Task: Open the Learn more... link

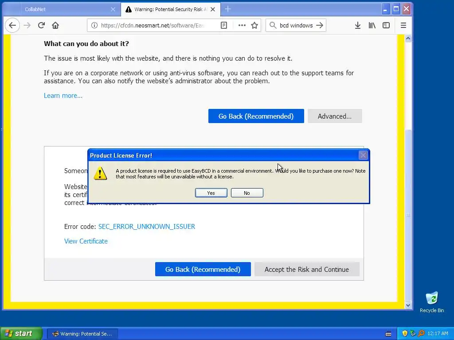Action: (x=63, y=96)
